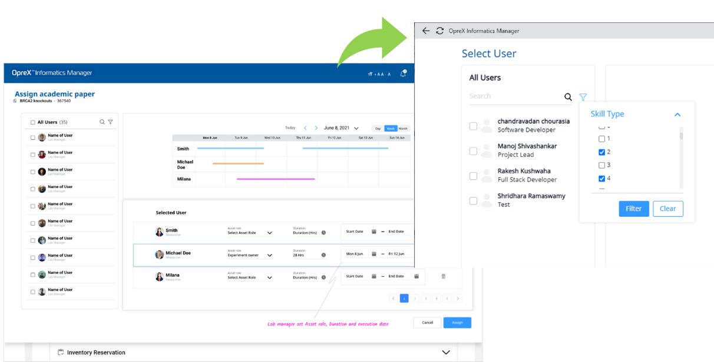
Task: Expand the Inventory Reservation section
Action: 445,352
